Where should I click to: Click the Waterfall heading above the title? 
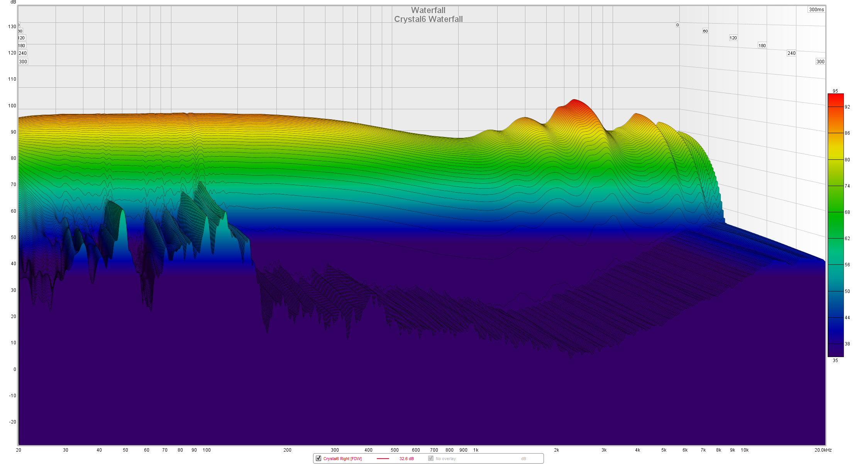(428, 10)
